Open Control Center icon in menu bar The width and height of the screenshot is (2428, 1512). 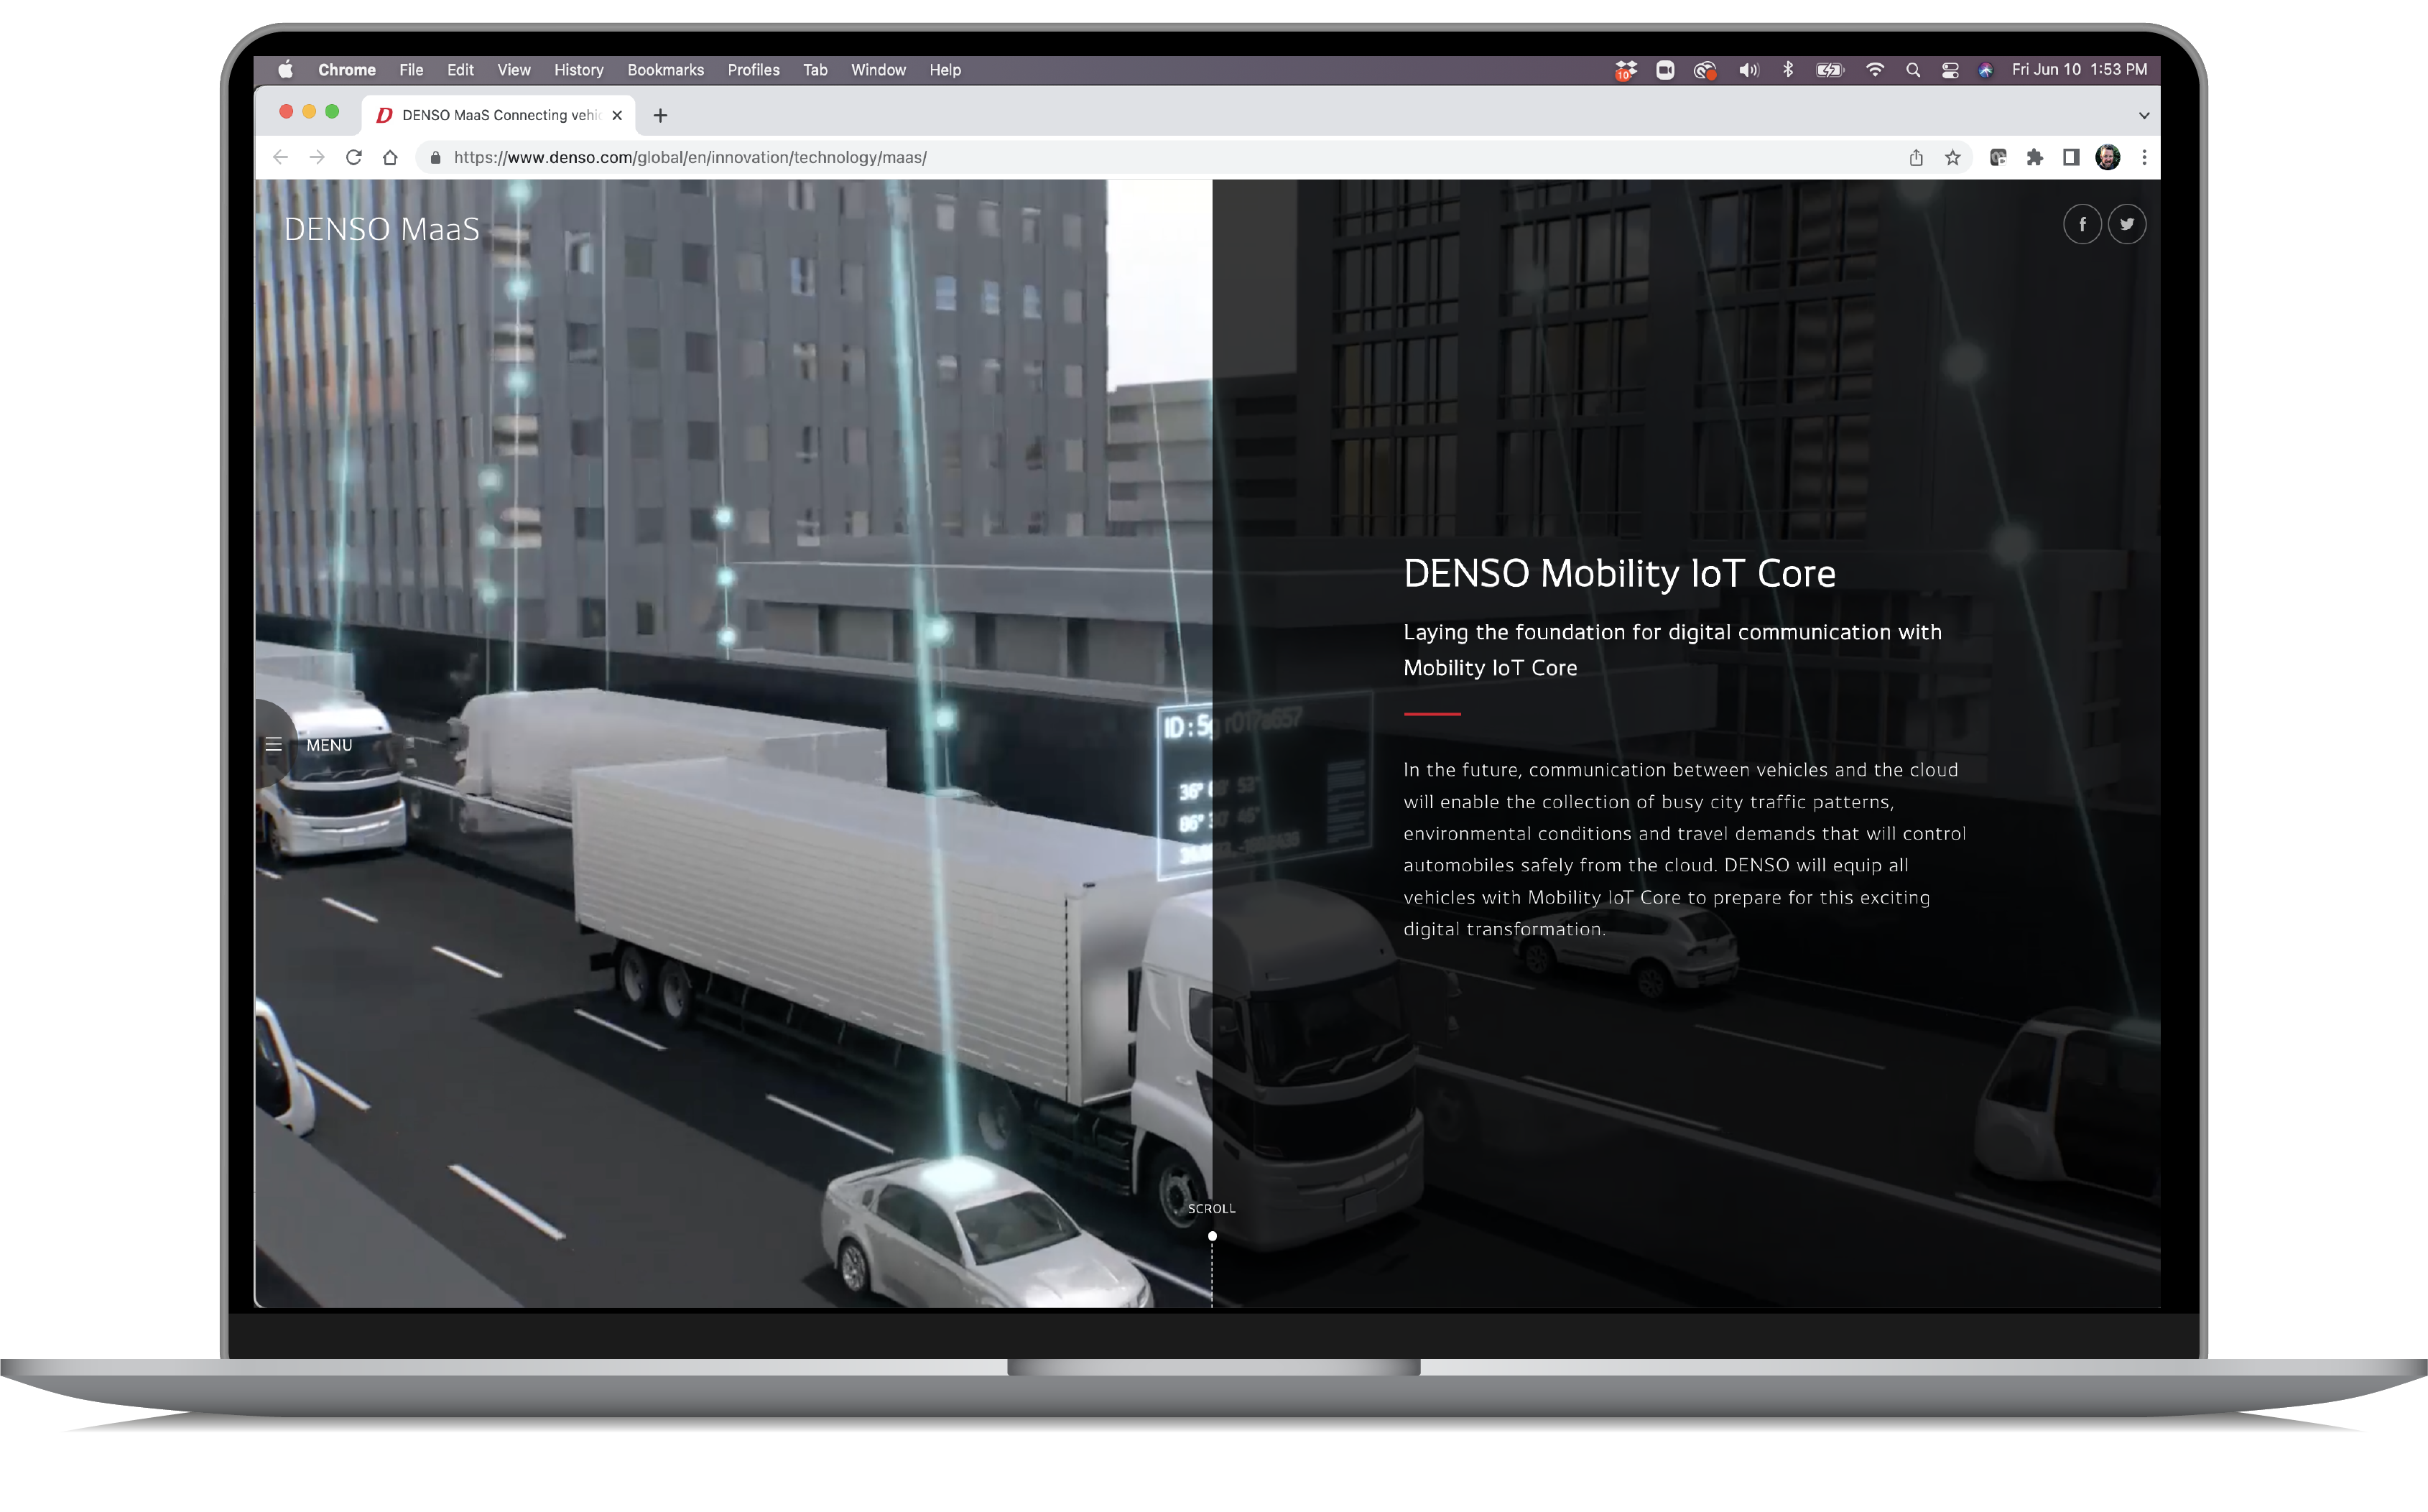(x=1950, y=69)
